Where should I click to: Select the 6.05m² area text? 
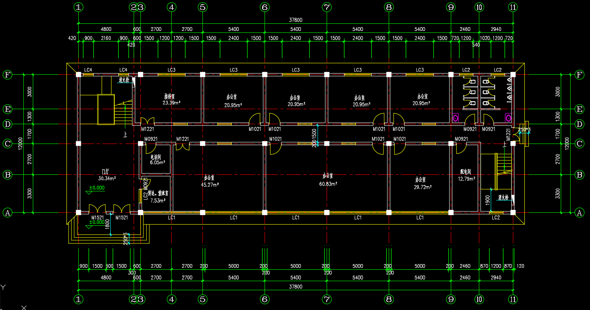pyautogui.click(x=157, y=163)
